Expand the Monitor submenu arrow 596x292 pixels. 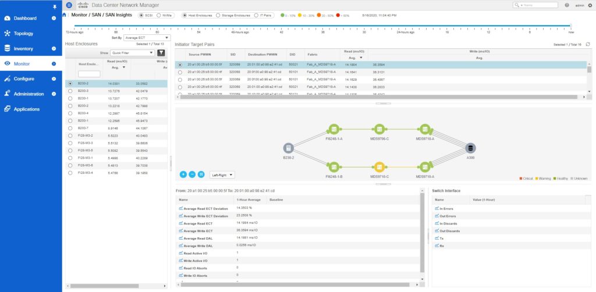(54, 63)
